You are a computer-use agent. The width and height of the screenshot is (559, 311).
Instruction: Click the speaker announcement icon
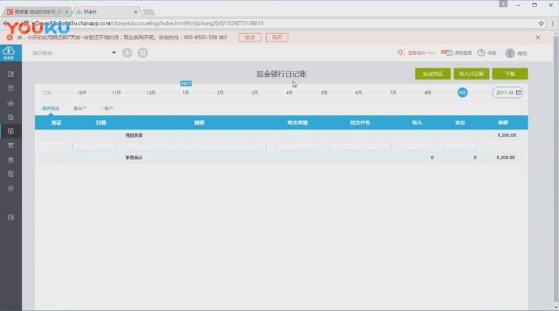(x=401, y=53)
